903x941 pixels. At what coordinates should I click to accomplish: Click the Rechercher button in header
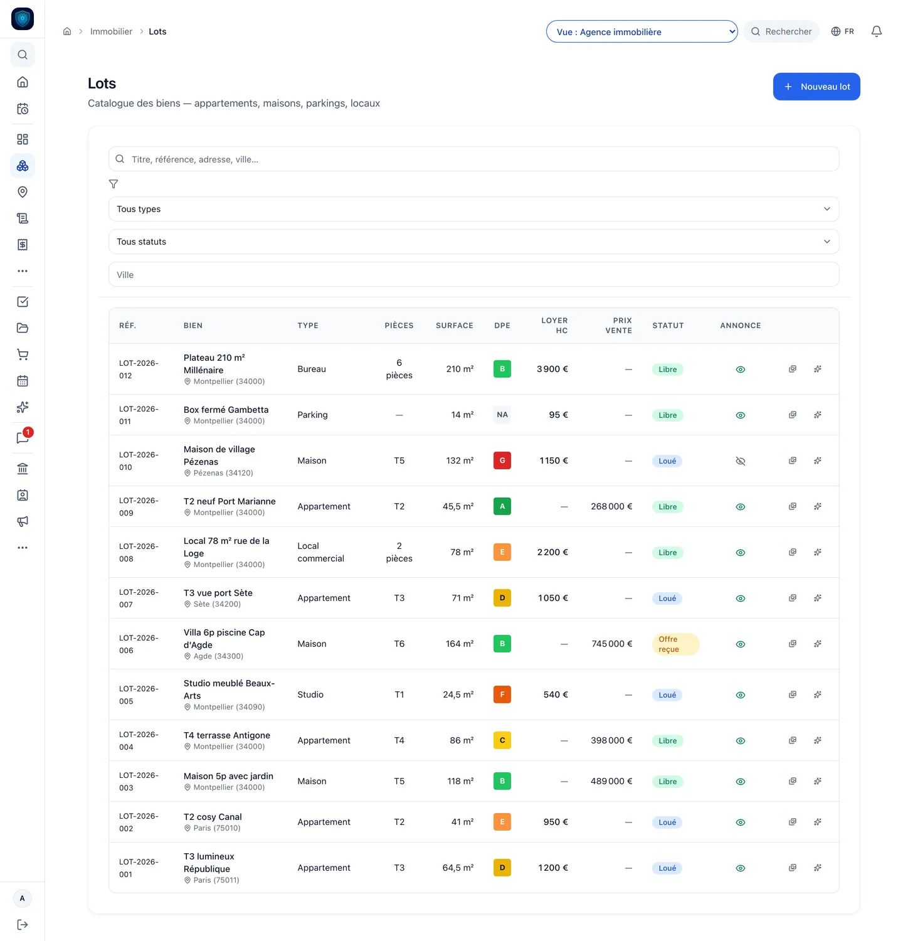pyautogui.click(x=781, y=31)
